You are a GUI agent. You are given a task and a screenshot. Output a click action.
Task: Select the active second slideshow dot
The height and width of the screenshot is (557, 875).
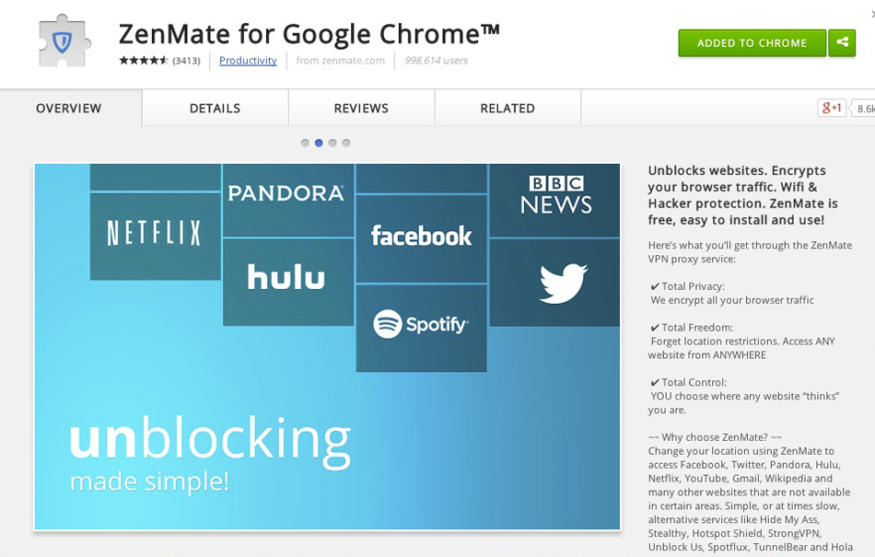coord(319,143)
